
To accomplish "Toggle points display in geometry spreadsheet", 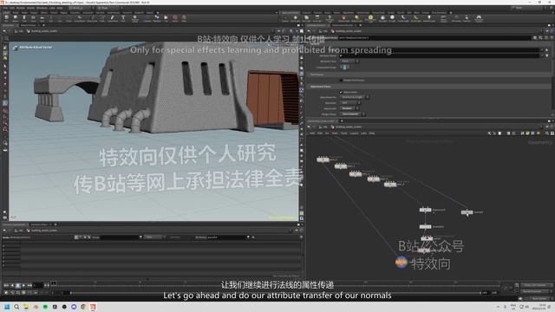I will [76, 237].
